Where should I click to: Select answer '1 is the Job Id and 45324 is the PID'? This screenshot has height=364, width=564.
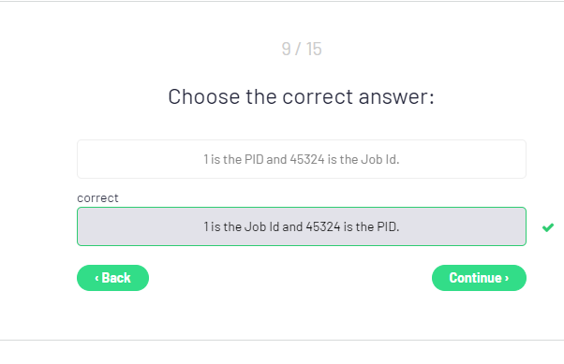302,226
